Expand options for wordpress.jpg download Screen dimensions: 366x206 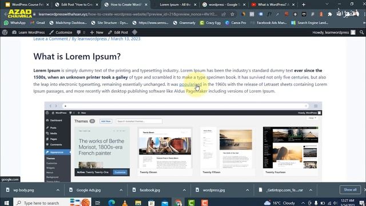coord(247,190)
